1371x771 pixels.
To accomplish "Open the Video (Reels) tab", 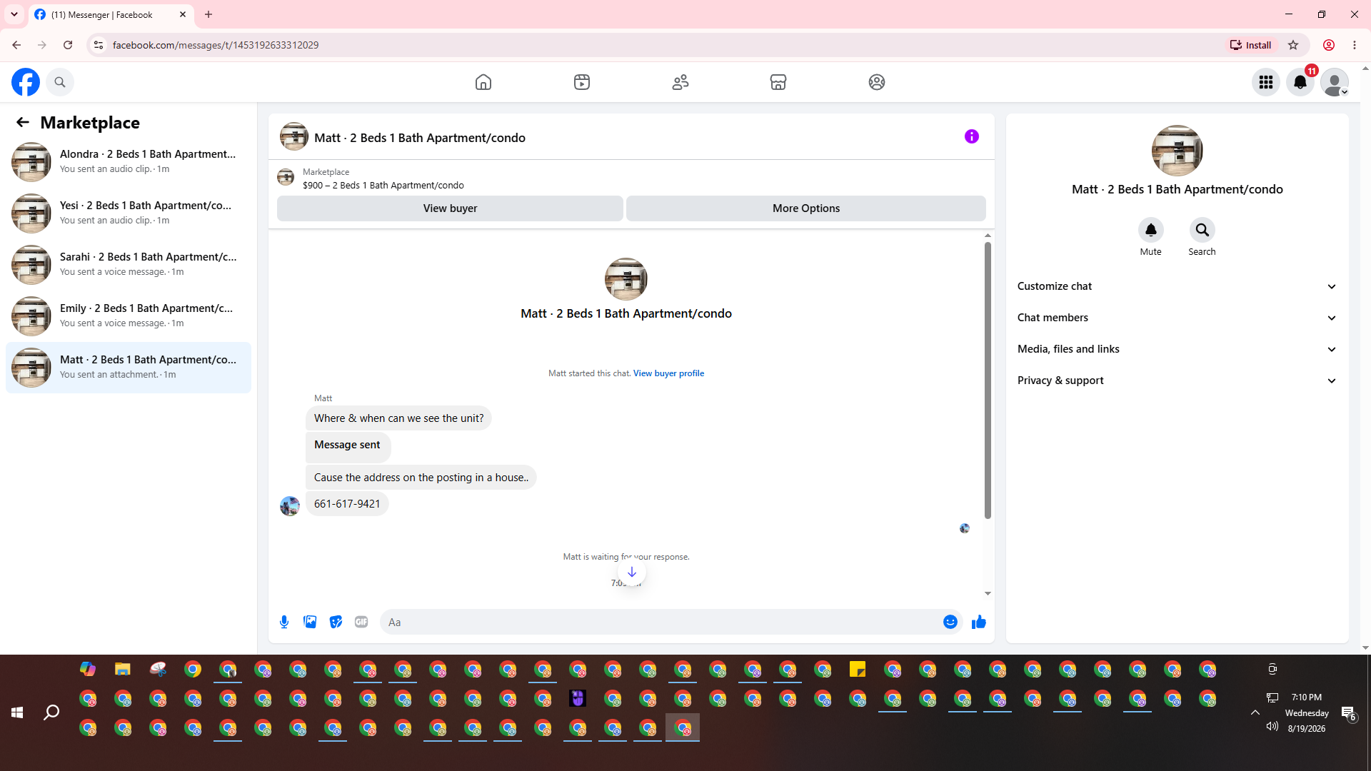I will 582,82.
